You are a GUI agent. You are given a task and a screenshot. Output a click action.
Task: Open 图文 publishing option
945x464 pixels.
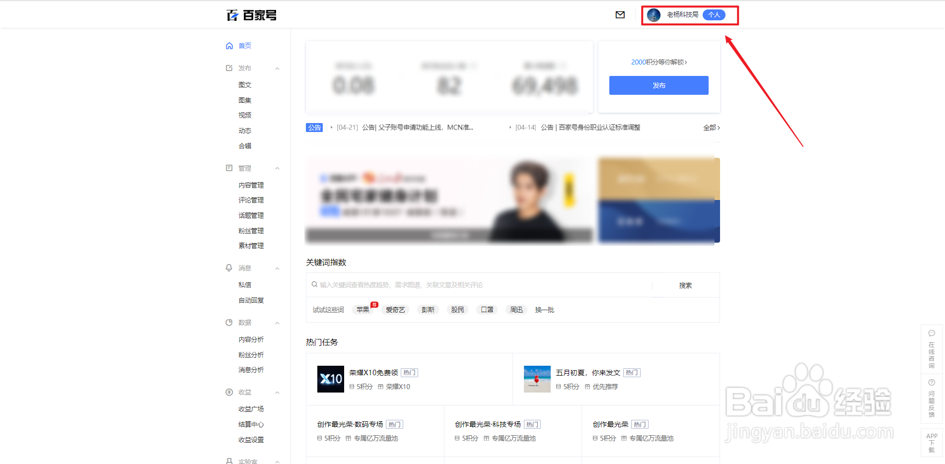point(245,85)
